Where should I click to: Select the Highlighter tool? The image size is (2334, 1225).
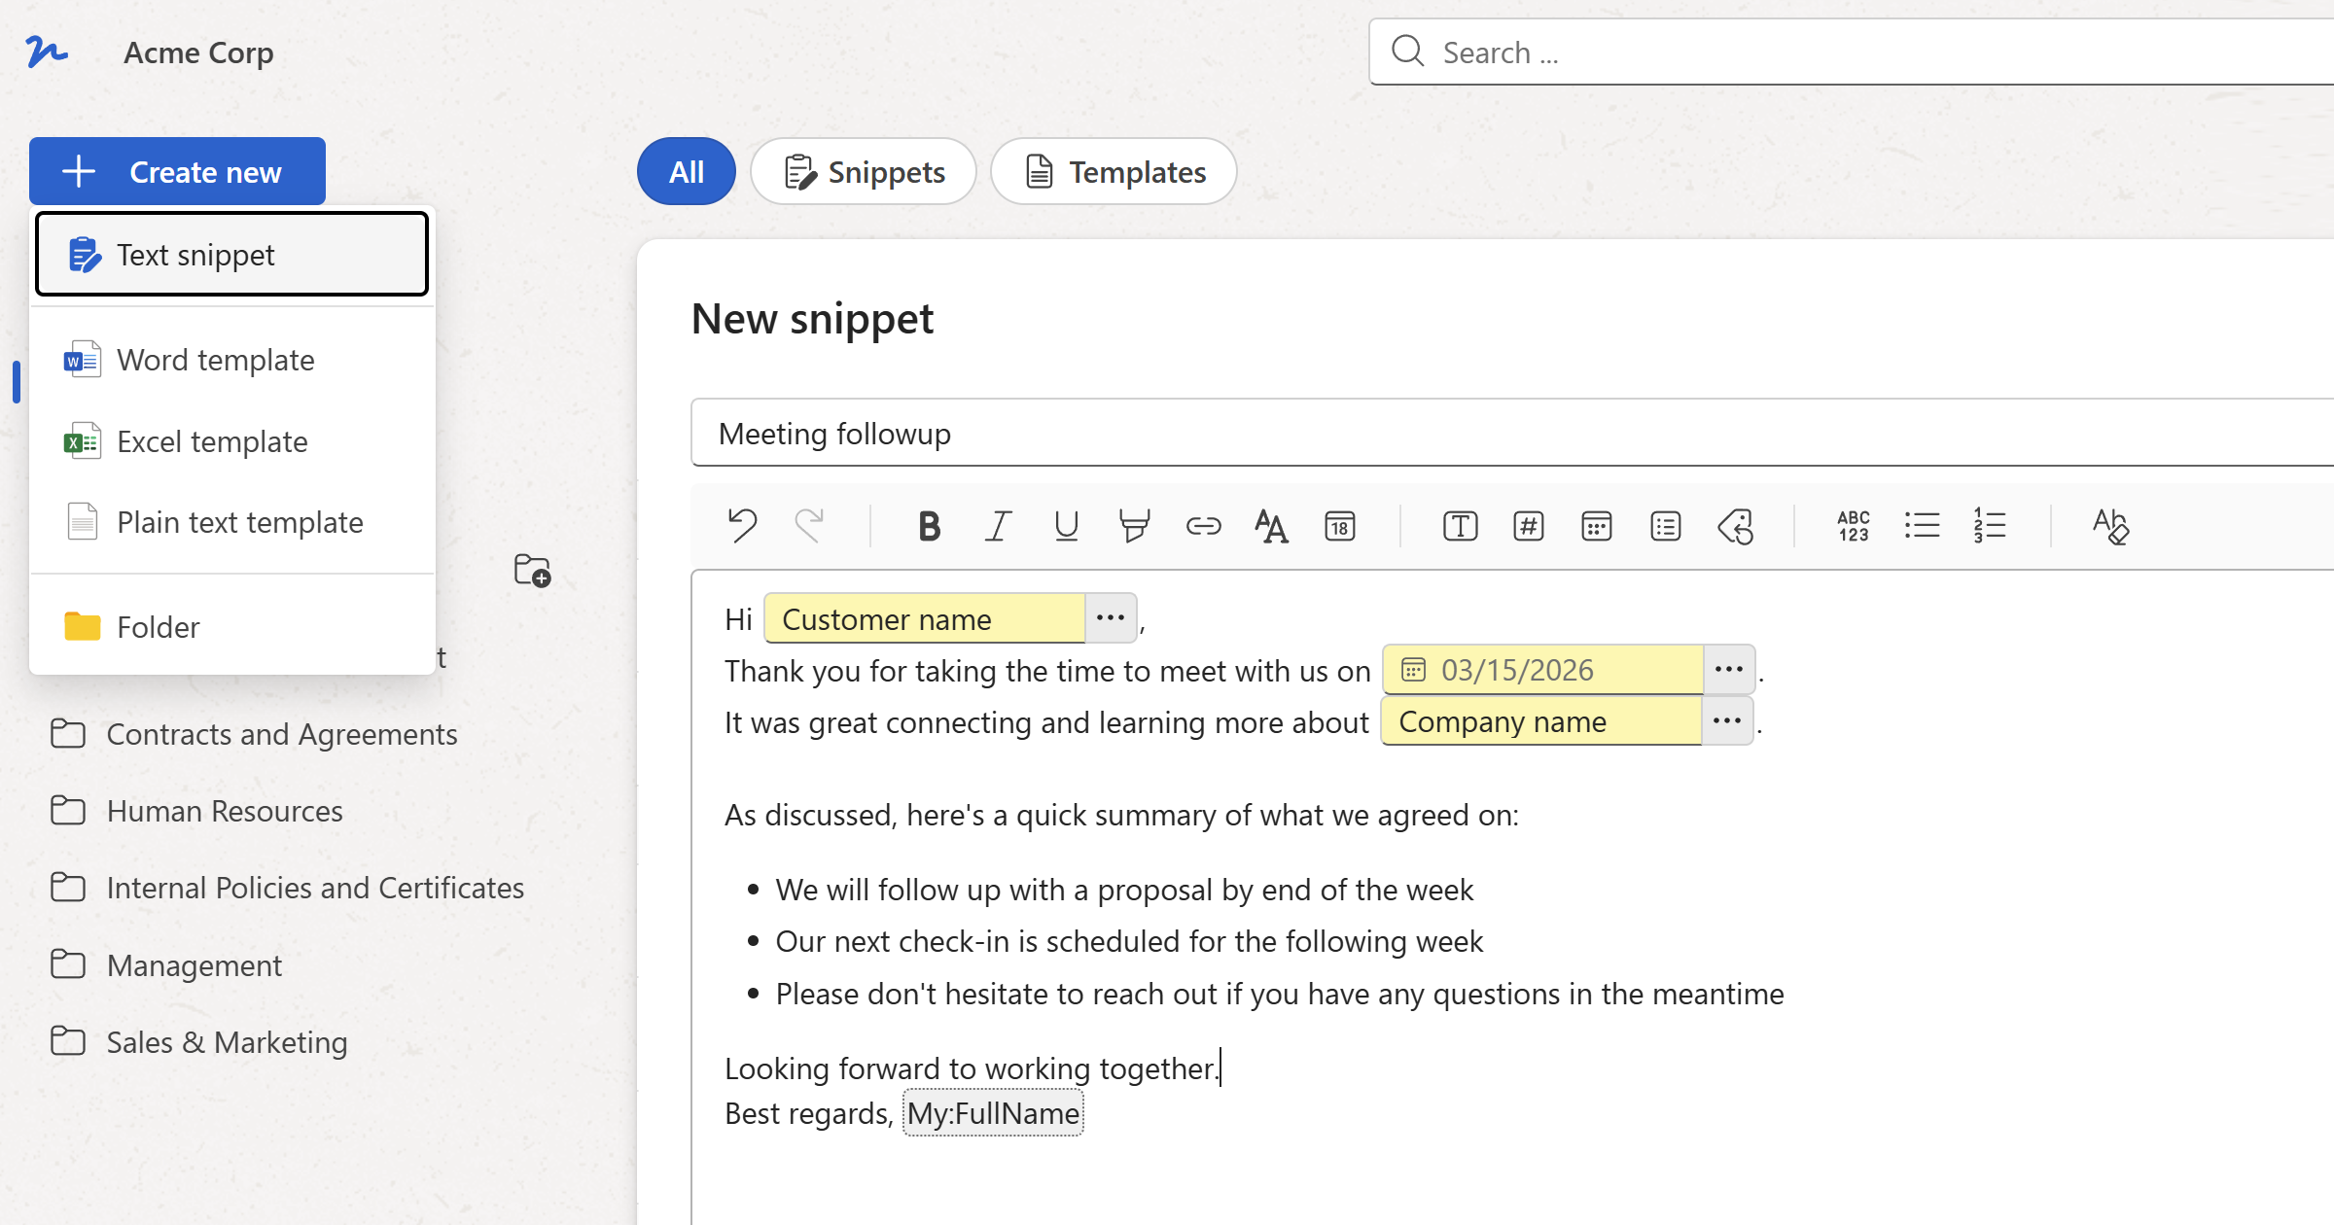tap(1134, 526)
